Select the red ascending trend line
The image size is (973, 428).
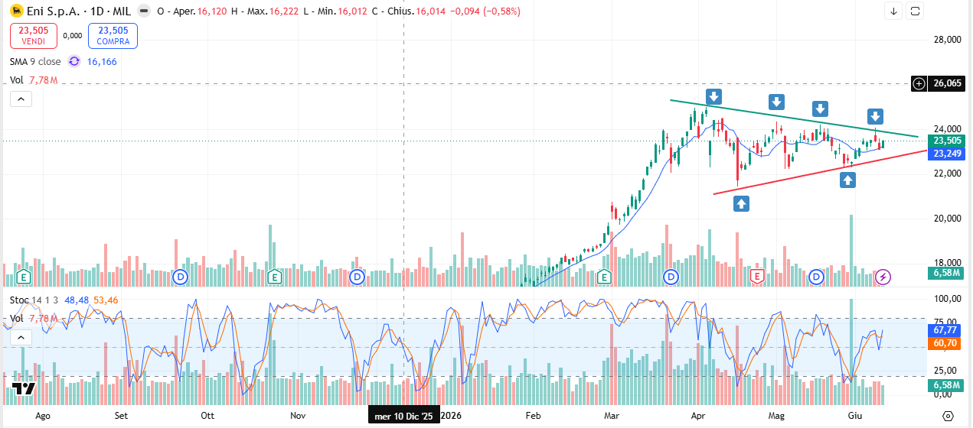pyautogui.click(x=819, y=172)
